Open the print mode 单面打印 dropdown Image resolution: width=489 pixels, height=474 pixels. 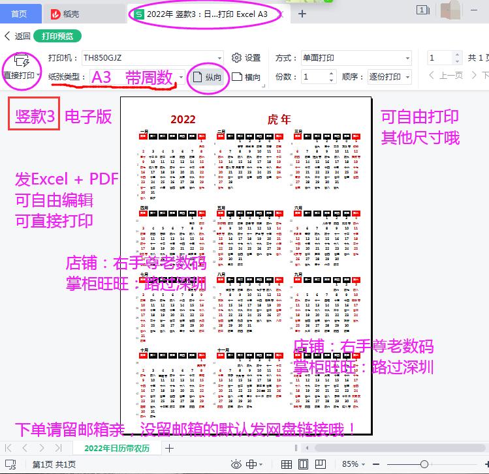tap(407, 58)
